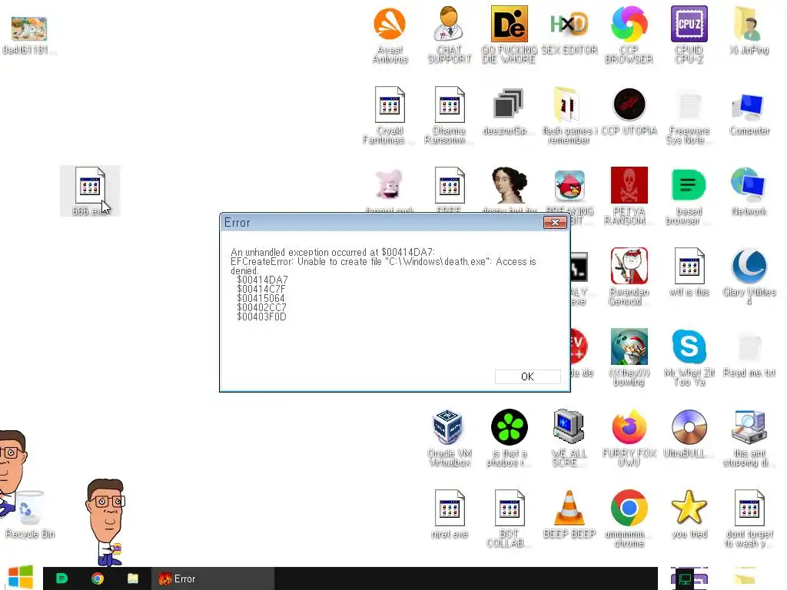
Task: Click the Error taskbar button
Action: click(213, 578)
